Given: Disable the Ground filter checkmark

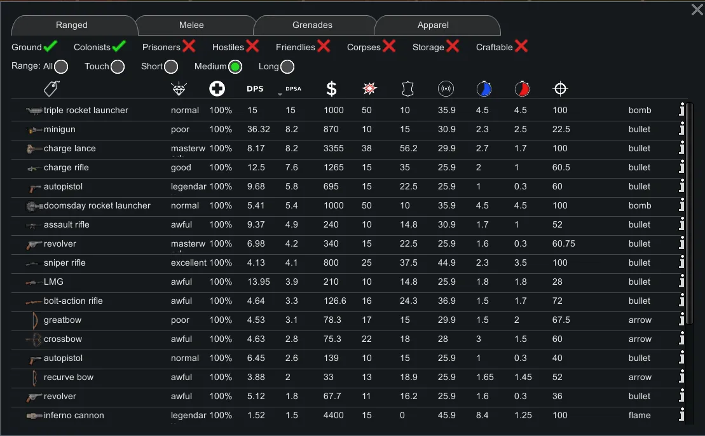Looking at the screenshot, I should pyautogui.click(x=50, y=46).
